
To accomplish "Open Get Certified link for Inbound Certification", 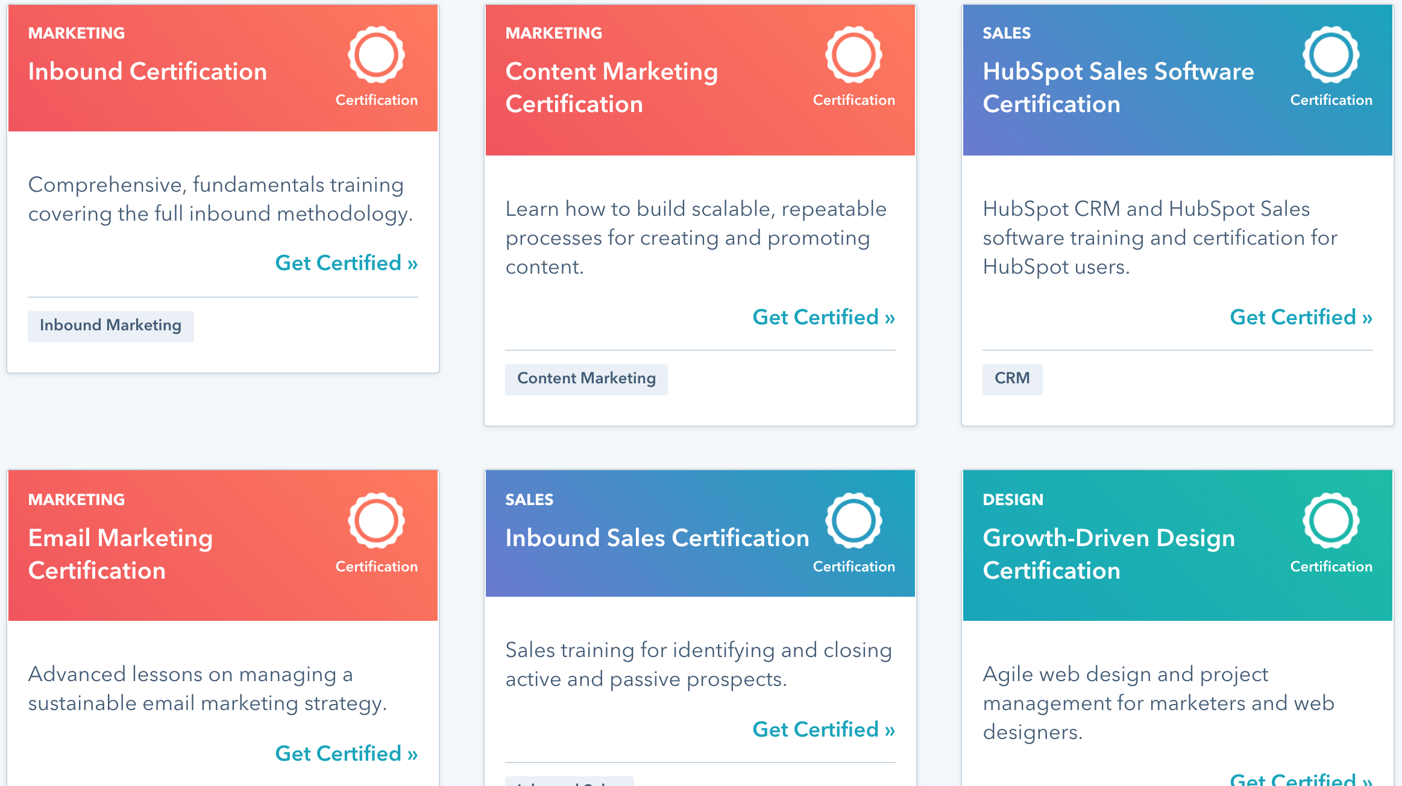I will tap(347, 263).
